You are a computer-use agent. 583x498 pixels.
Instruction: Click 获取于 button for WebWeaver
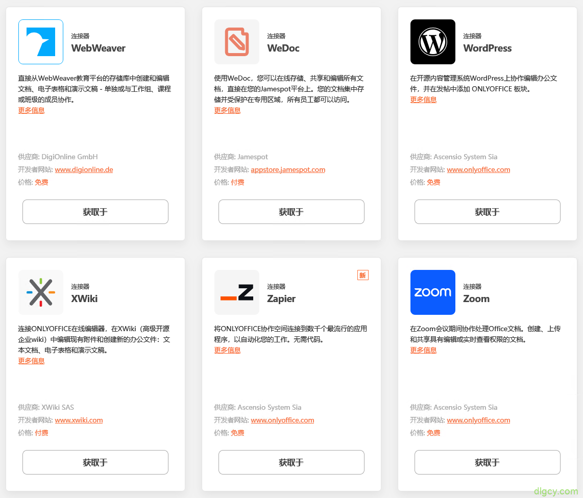tap(95, 212)
